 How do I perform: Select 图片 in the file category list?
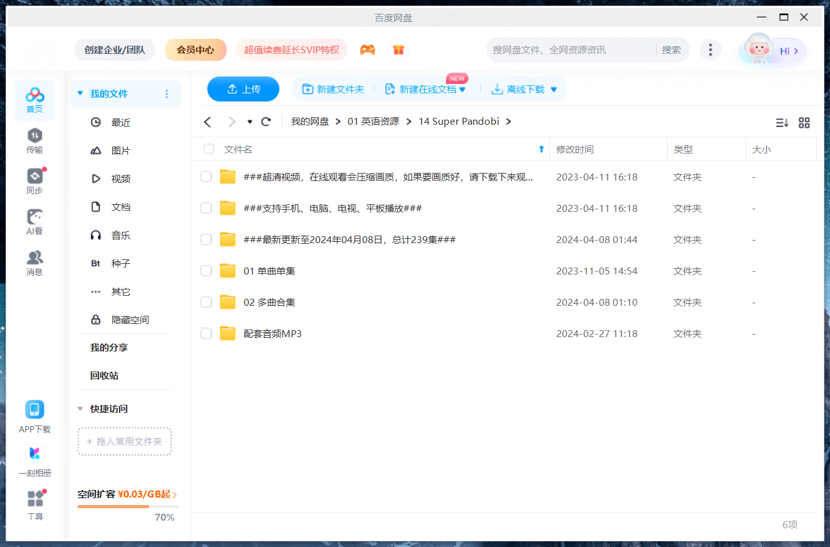[x=120, y=150]
